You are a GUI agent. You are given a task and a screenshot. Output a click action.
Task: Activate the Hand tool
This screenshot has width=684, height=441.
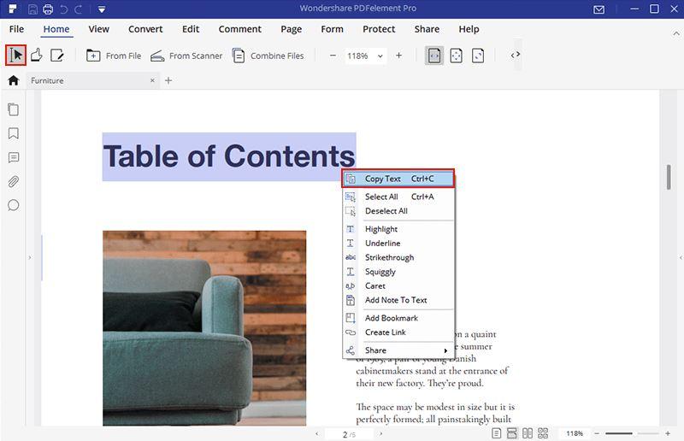click(x=36, y=56)
